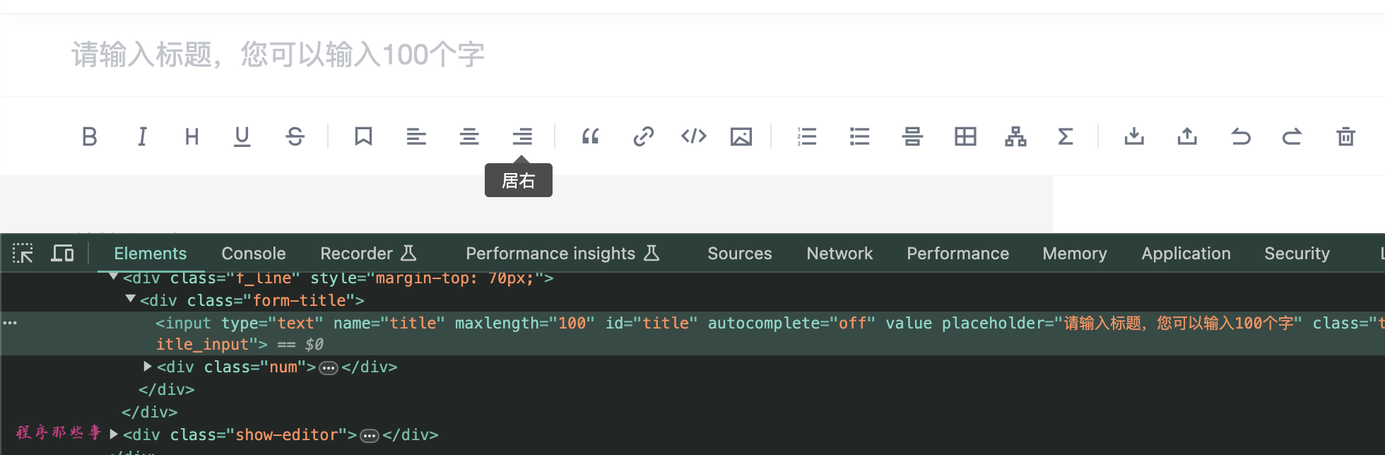
Task: Insert an image
Action: coord(741,136)
